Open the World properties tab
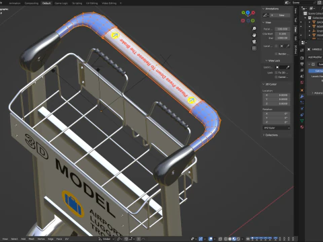Image resolution: width=323 pixels, height=242 pixels. tap(302, 82)
